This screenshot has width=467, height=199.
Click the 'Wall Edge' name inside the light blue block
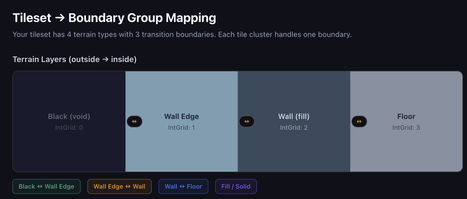[x=182, y=116]
